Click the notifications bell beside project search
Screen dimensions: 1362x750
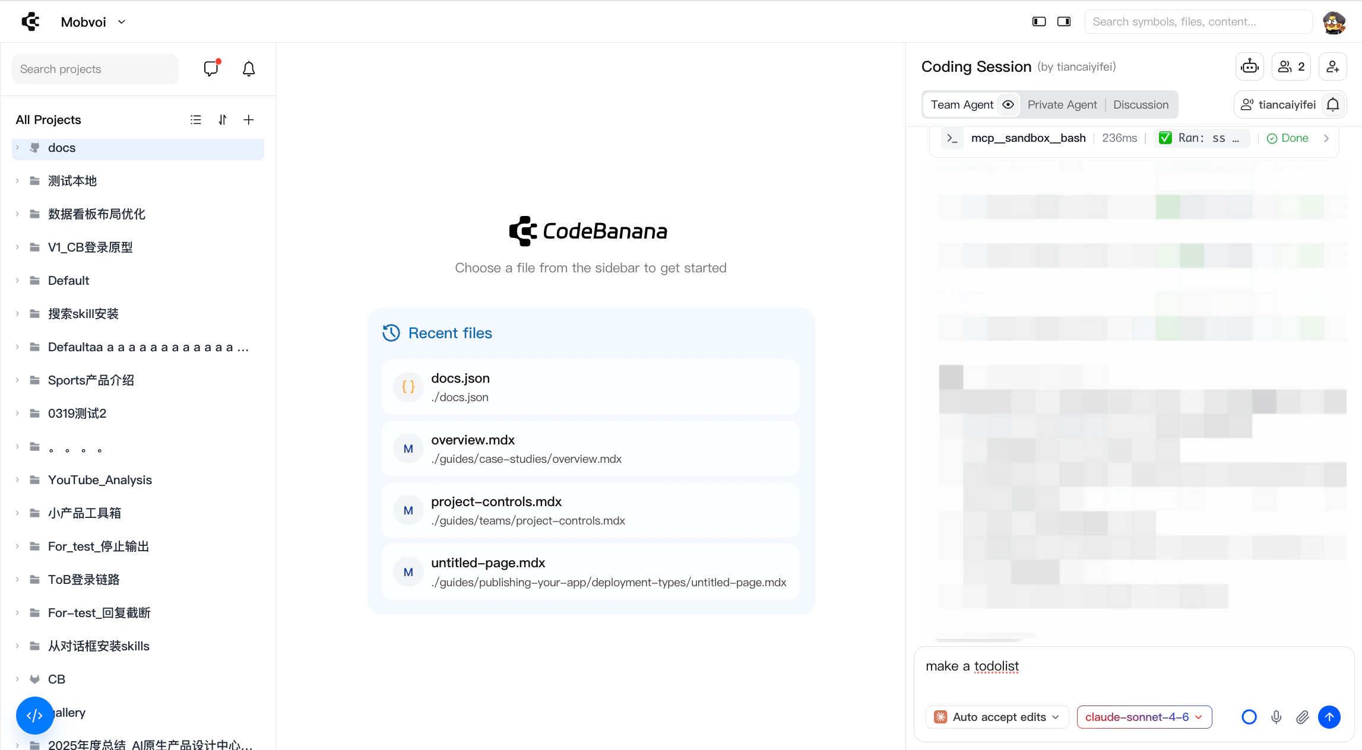coord(249,69)
